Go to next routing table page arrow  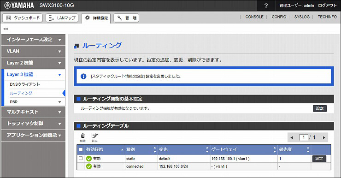324,137
